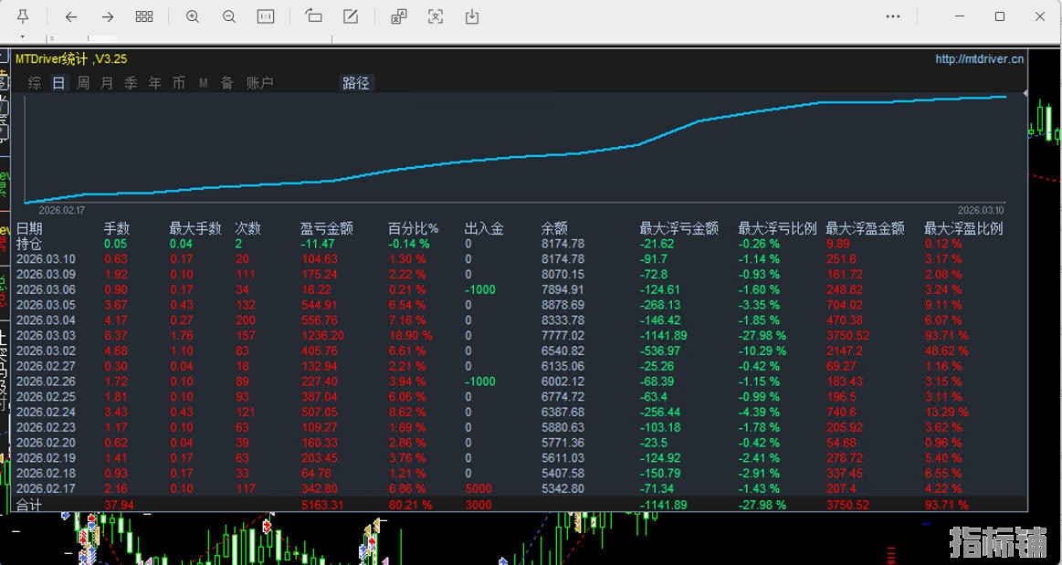Show image at 1:1 actual size

tap(266, 16)
